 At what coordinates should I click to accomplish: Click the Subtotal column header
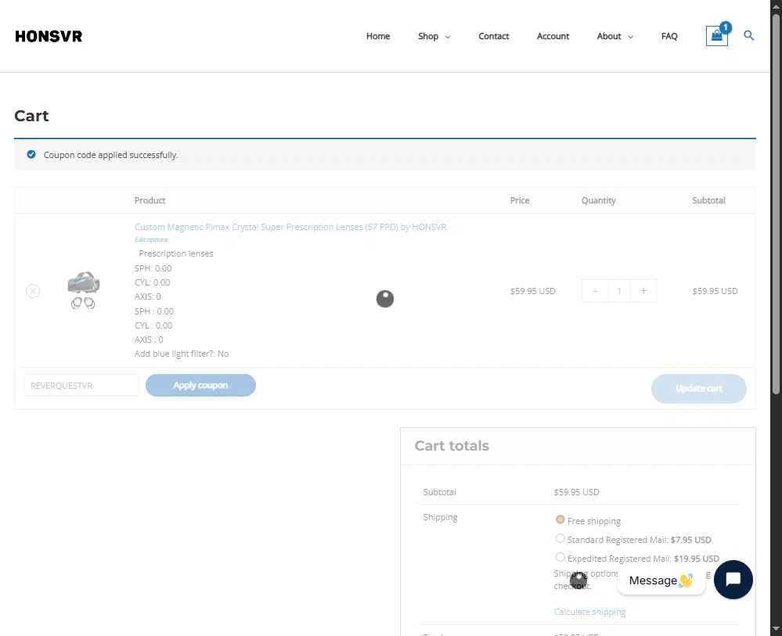tap(708, 200)
